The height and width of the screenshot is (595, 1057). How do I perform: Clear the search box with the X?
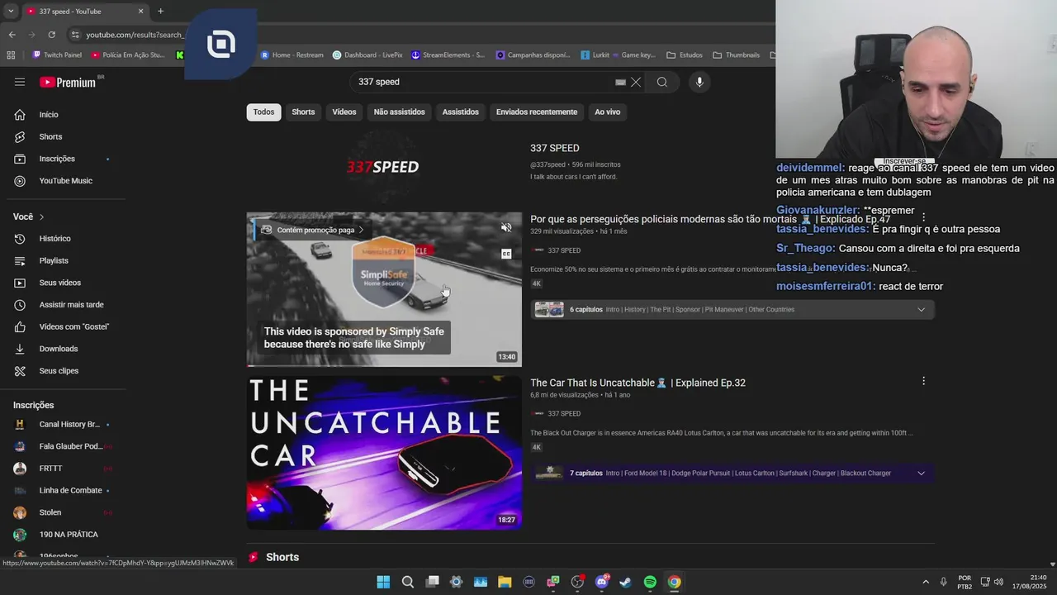coord(636,82)
